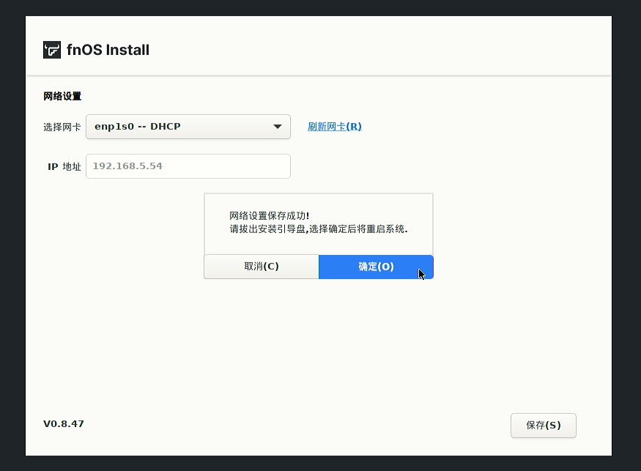The image size is (641, 471).
Task: Click the 保存(S) save button
Action: [544, 425]
